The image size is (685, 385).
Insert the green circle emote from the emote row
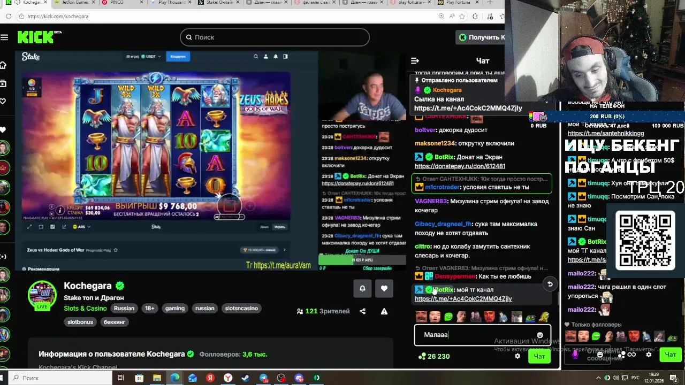pyautogui.click(x=448, y=317)
